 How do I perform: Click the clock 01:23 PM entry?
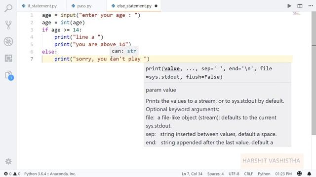(x=283, y=174)
